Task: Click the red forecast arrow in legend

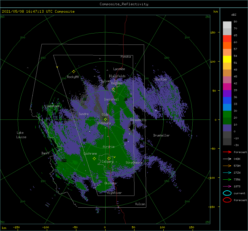Action: pyautogui.click(x=227, y=152)
